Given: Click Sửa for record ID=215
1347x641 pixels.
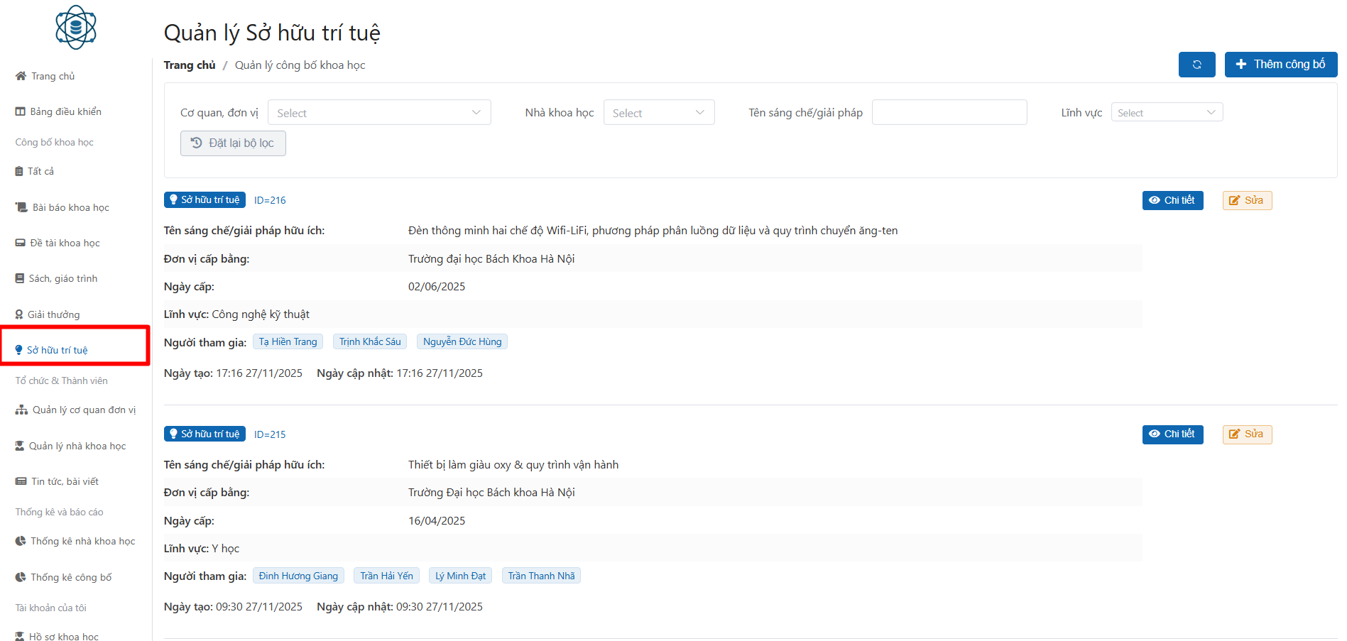Looking at the screenshot, I should [x=1246, y=434].
